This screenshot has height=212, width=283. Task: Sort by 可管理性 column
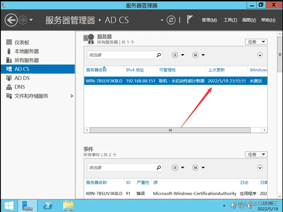167,70
